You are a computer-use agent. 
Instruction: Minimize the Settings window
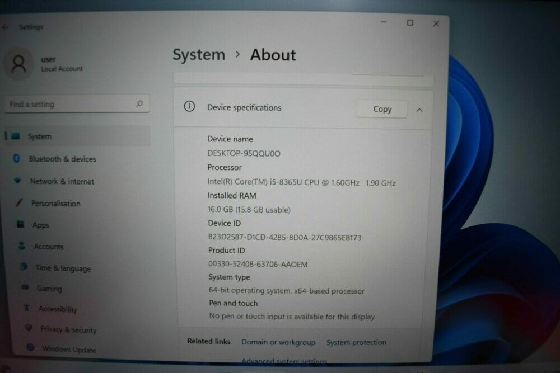click(x=384, y=22)
